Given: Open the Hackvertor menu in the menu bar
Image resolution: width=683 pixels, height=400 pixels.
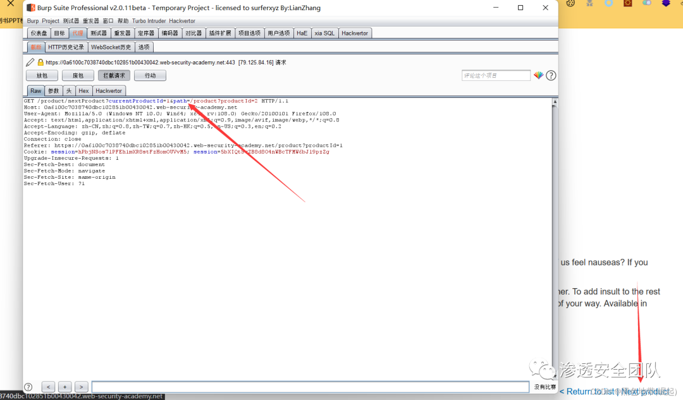Looking at the screenshot, I should (182, 21).
